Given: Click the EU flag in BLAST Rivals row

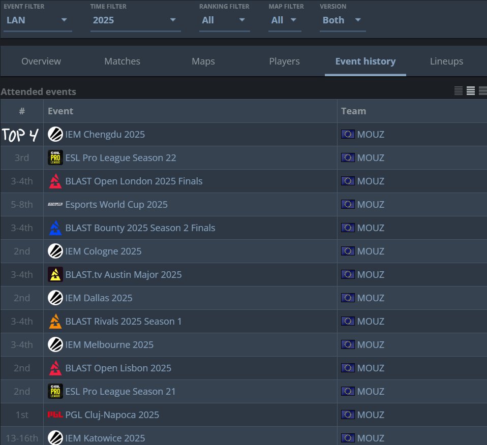Looking at the screenshot, I should (348, 321).
